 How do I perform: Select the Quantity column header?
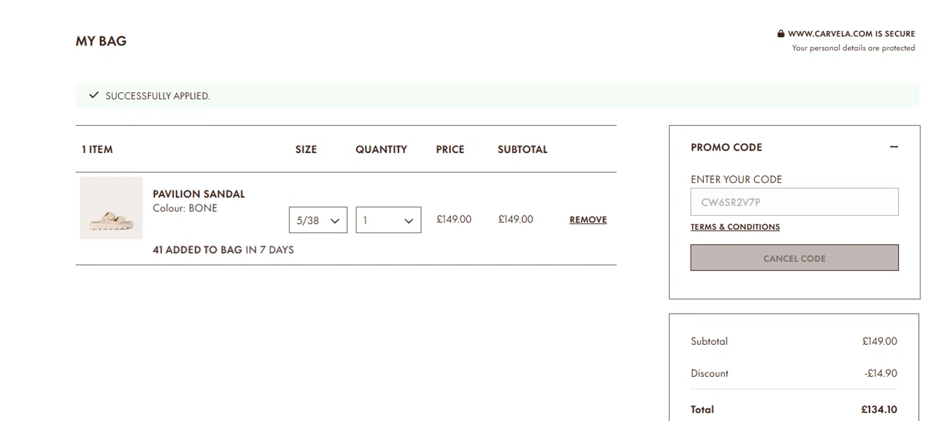click(x=381, y=149)
